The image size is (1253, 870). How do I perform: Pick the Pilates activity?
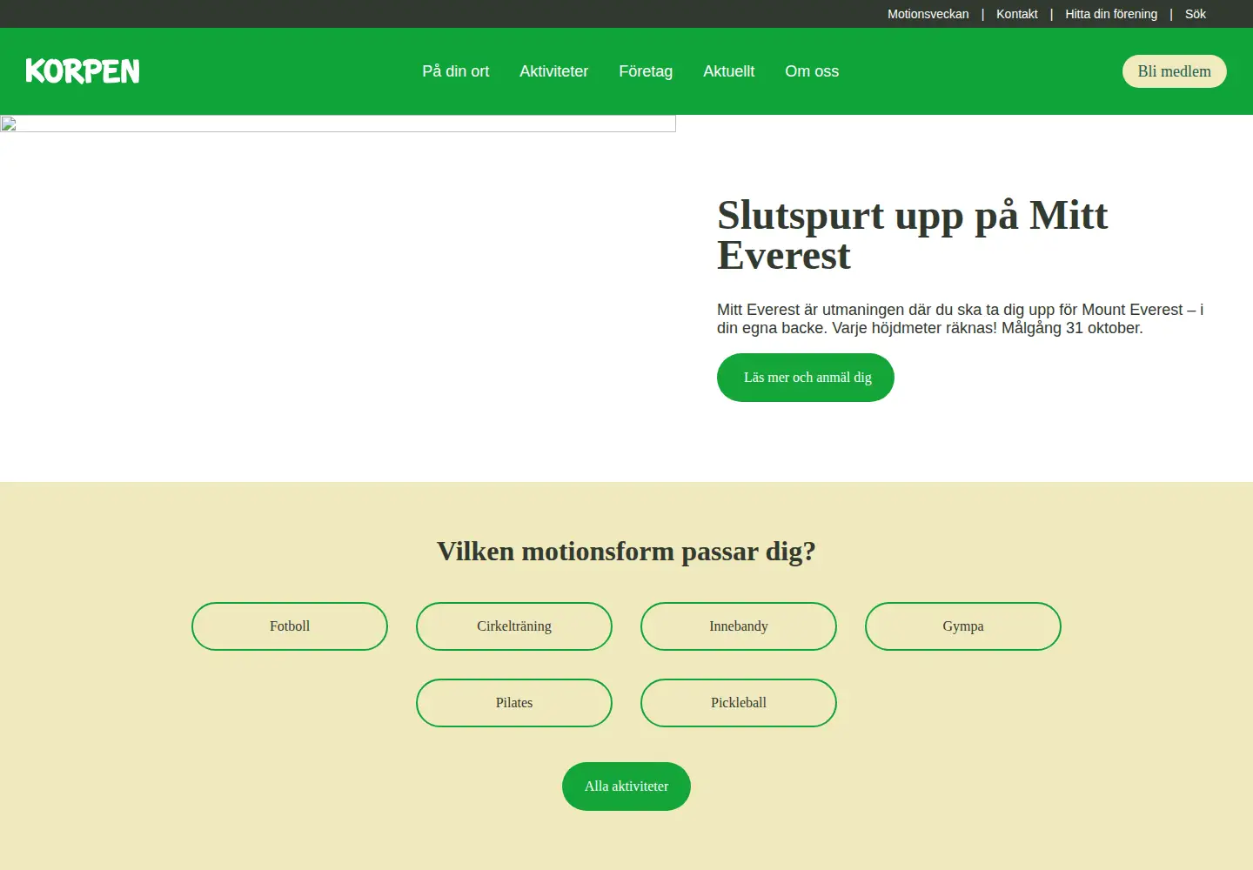514,703
